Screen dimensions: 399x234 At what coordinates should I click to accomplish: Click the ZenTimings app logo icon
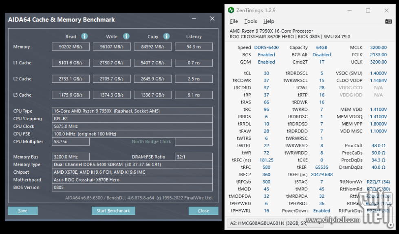click(231, 10)
